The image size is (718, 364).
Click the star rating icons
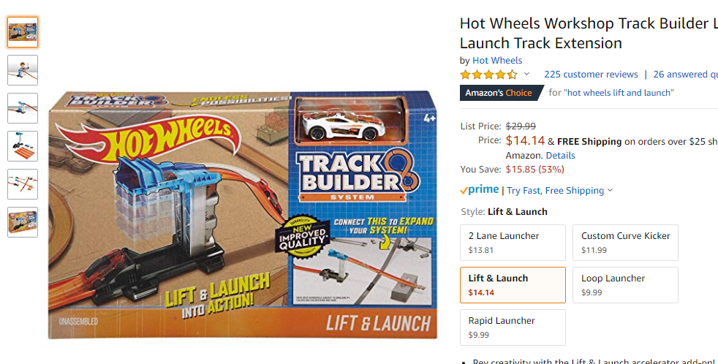click(489, 74)
